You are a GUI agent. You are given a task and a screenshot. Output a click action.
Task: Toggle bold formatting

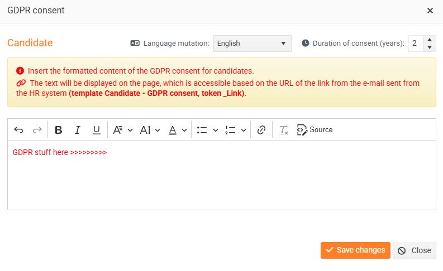click(59, 130)
